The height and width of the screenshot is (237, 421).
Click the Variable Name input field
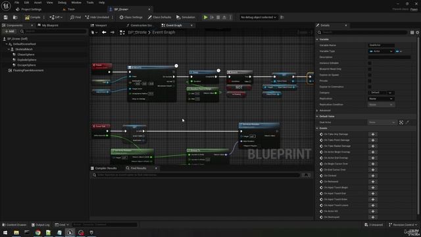coord(382,45)
